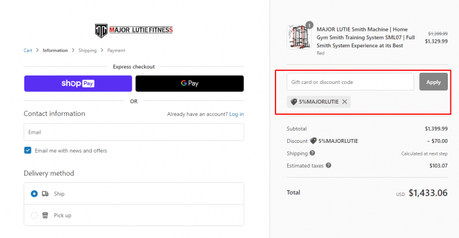The height and width of the screenshot is (238, 459).
Task: Click the discount tag icon in the summary row
Action: click(313, 141)
